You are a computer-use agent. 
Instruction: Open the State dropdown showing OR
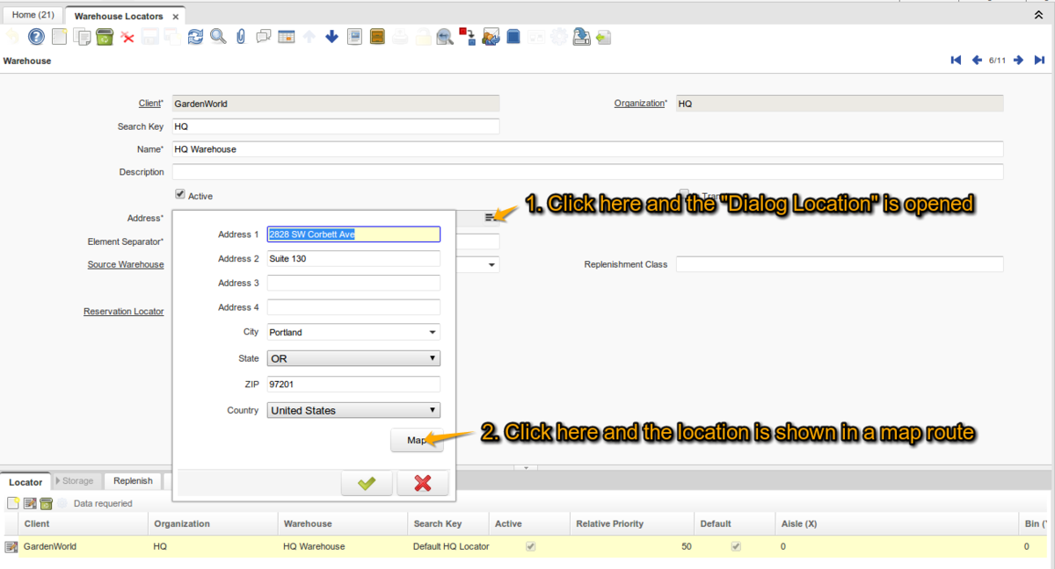pyautogui.click(x=353, y=358)
